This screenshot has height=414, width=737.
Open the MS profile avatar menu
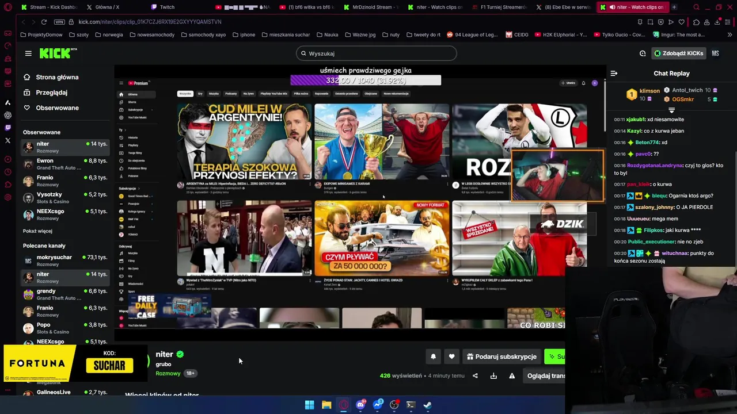715,53
